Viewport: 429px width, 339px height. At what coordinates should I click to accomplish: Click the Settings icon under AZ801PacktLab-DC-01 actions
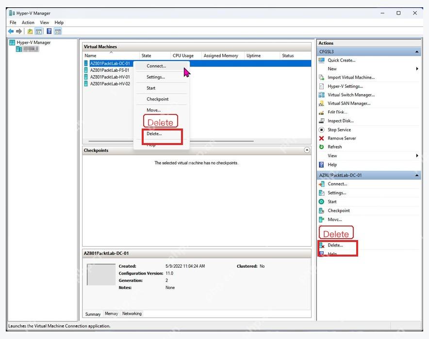click(x=321, y=193)
